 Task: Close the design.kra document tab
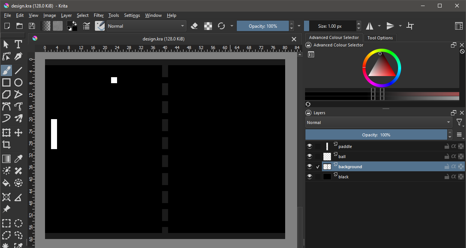pos(294,39)
